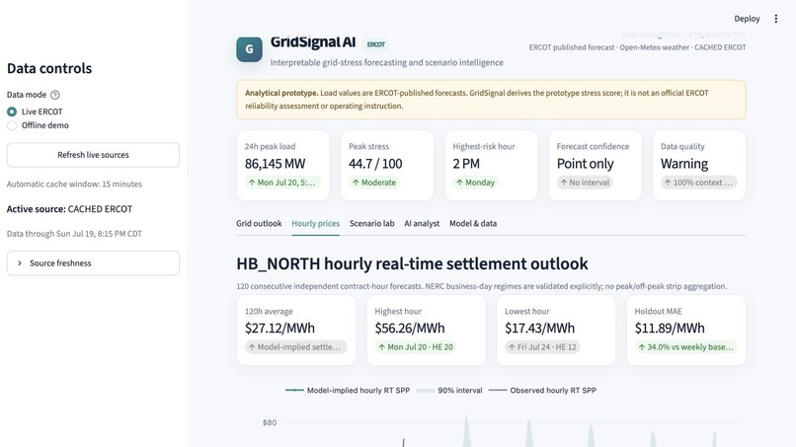Click the 2 PM highest-risk hour value
The height and width of the screenshot is (447, 796).
coord(466,164)
